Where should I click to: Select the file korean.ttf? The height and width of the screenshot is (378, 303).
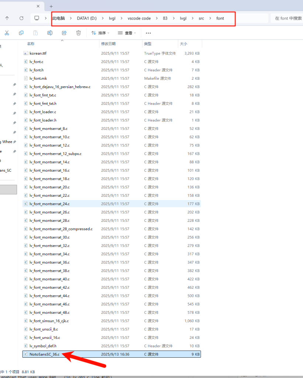38,53
